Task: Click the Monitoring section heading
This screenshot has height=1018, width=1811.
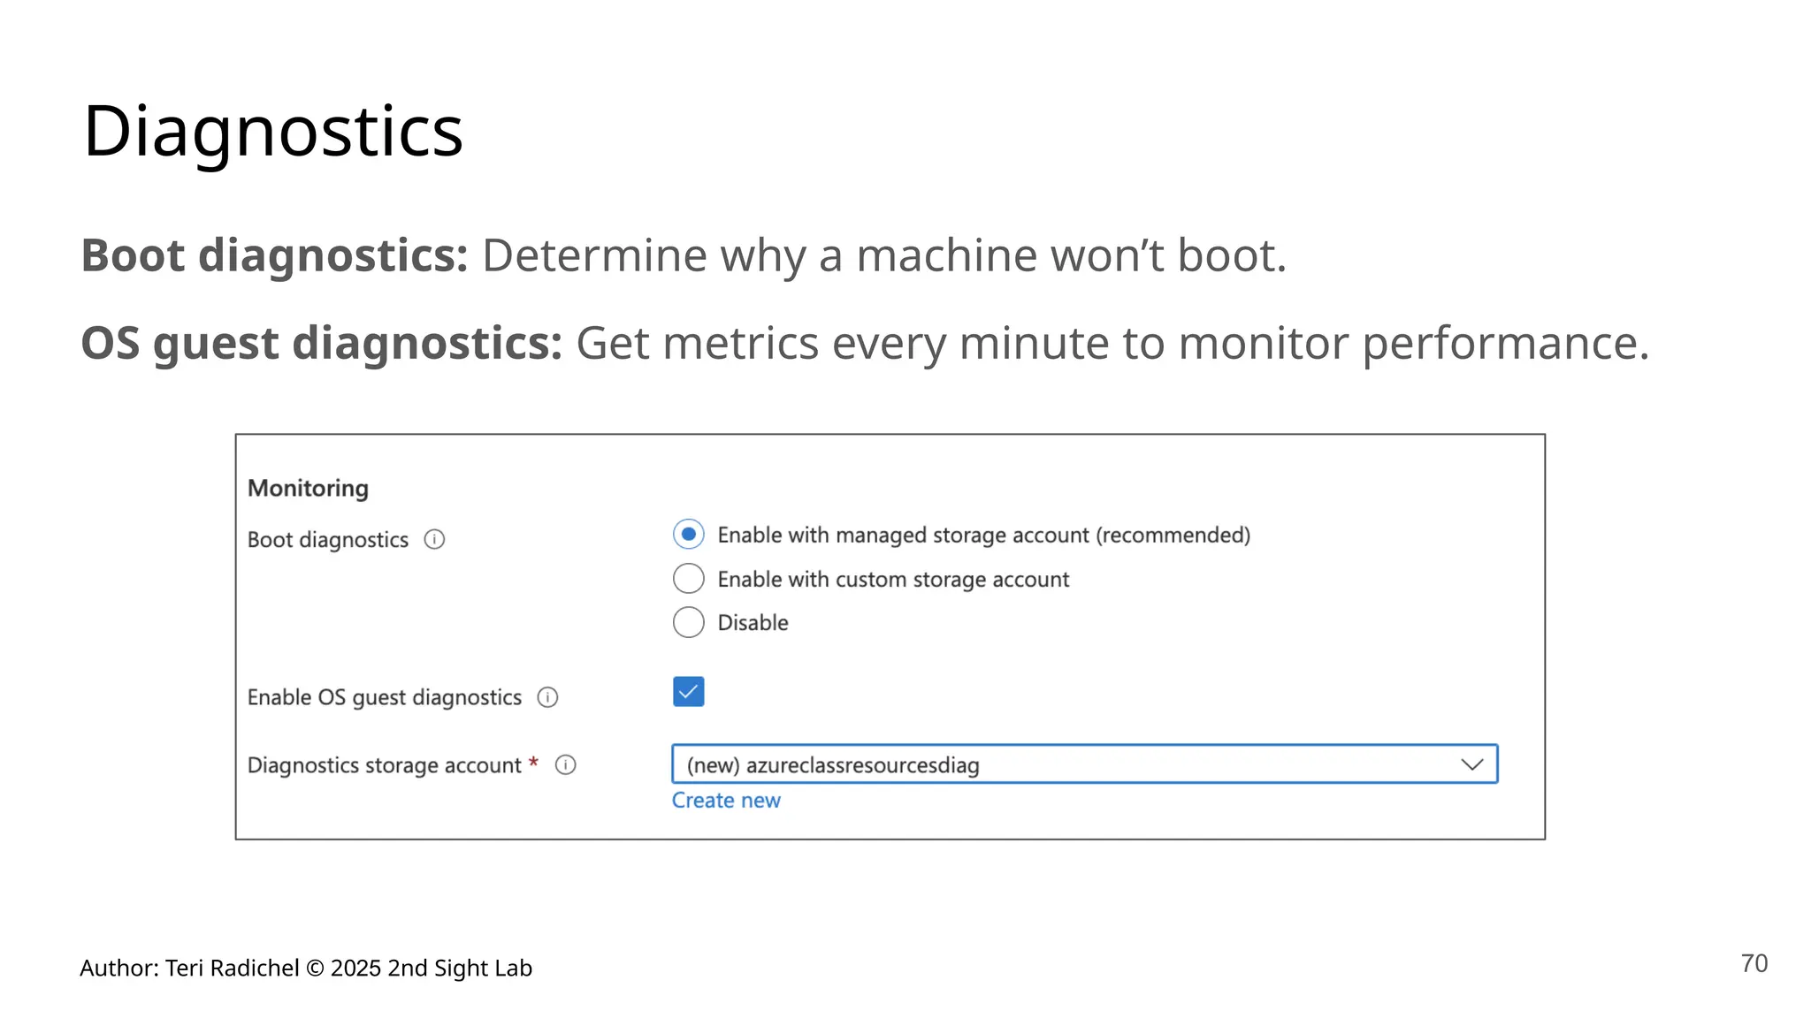Action: 308,488
